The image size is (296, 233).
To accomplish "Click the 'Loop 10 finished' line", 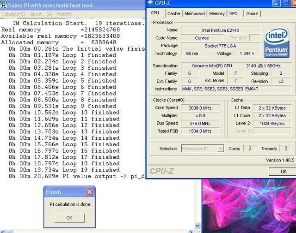I will click(x=64, y=113).
